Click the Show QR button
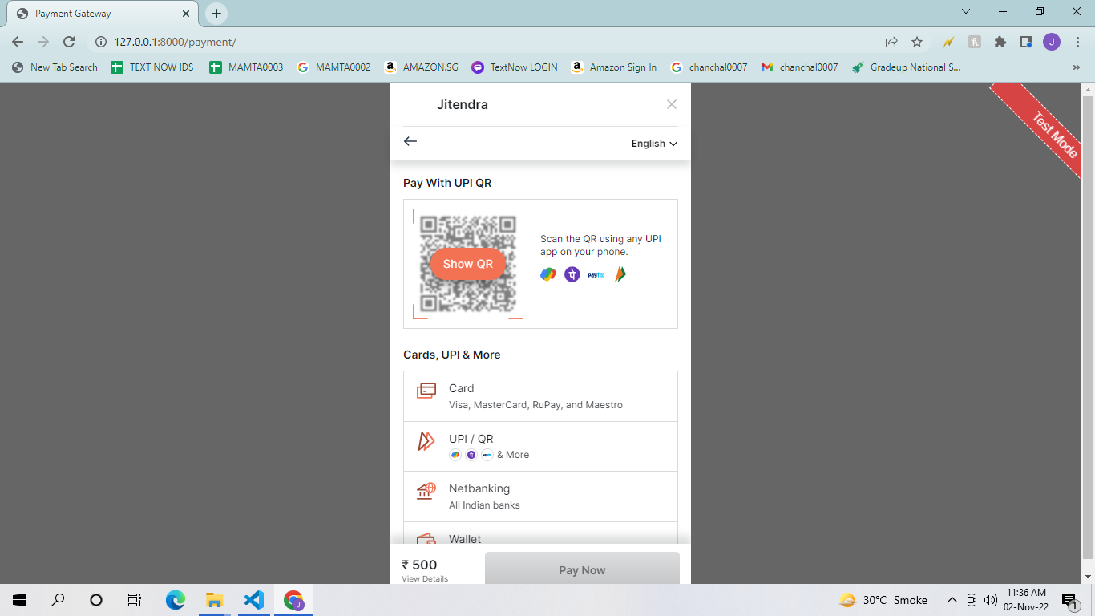This screenshot has width=1095, height=616. 467,263
